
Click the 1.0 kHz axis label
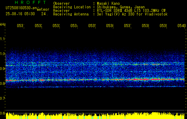click(2, 54)
